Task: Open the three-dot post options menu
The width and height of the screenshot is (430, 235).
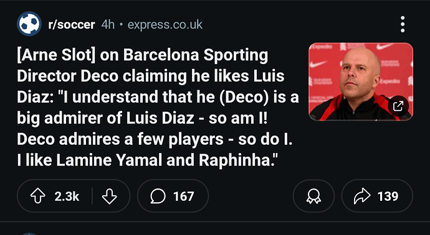Action: point(403,24)
